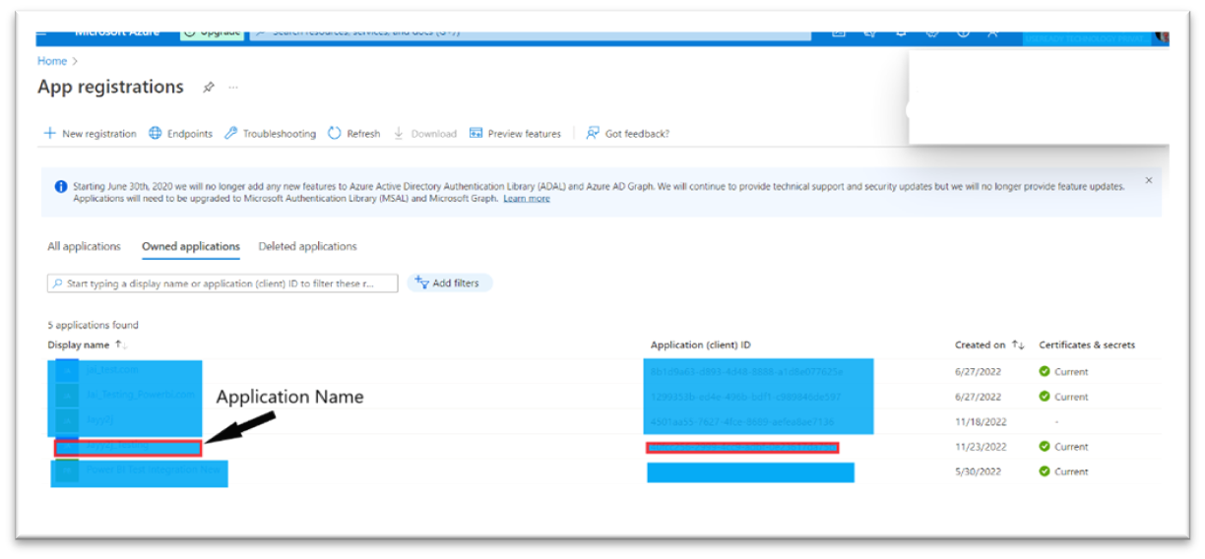This screenshot has height=559, width=1205.
Task: Switch to the Deleted applications tab
Action: [307, 246]
